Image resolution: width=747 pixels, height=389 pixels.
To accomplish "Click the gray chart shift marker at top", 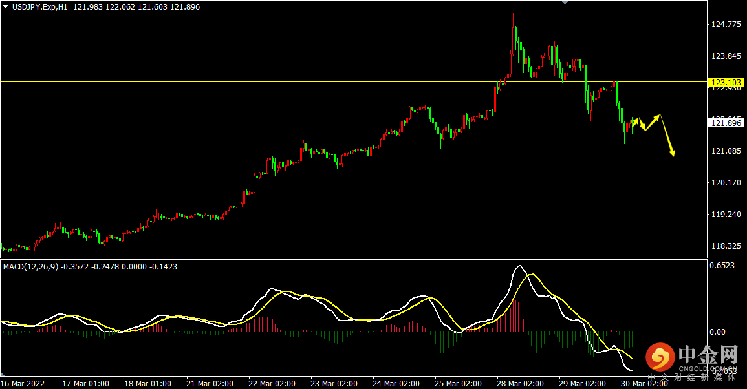I will [565, 3].
